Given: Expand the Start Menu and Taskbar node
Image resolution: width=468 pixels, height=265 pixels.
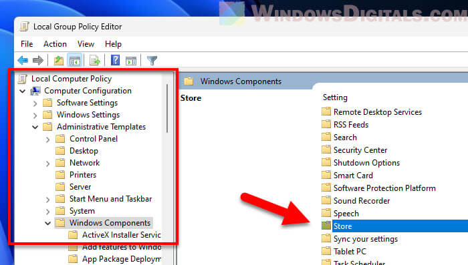Looking at the screenshot, I should pos(47,200).
